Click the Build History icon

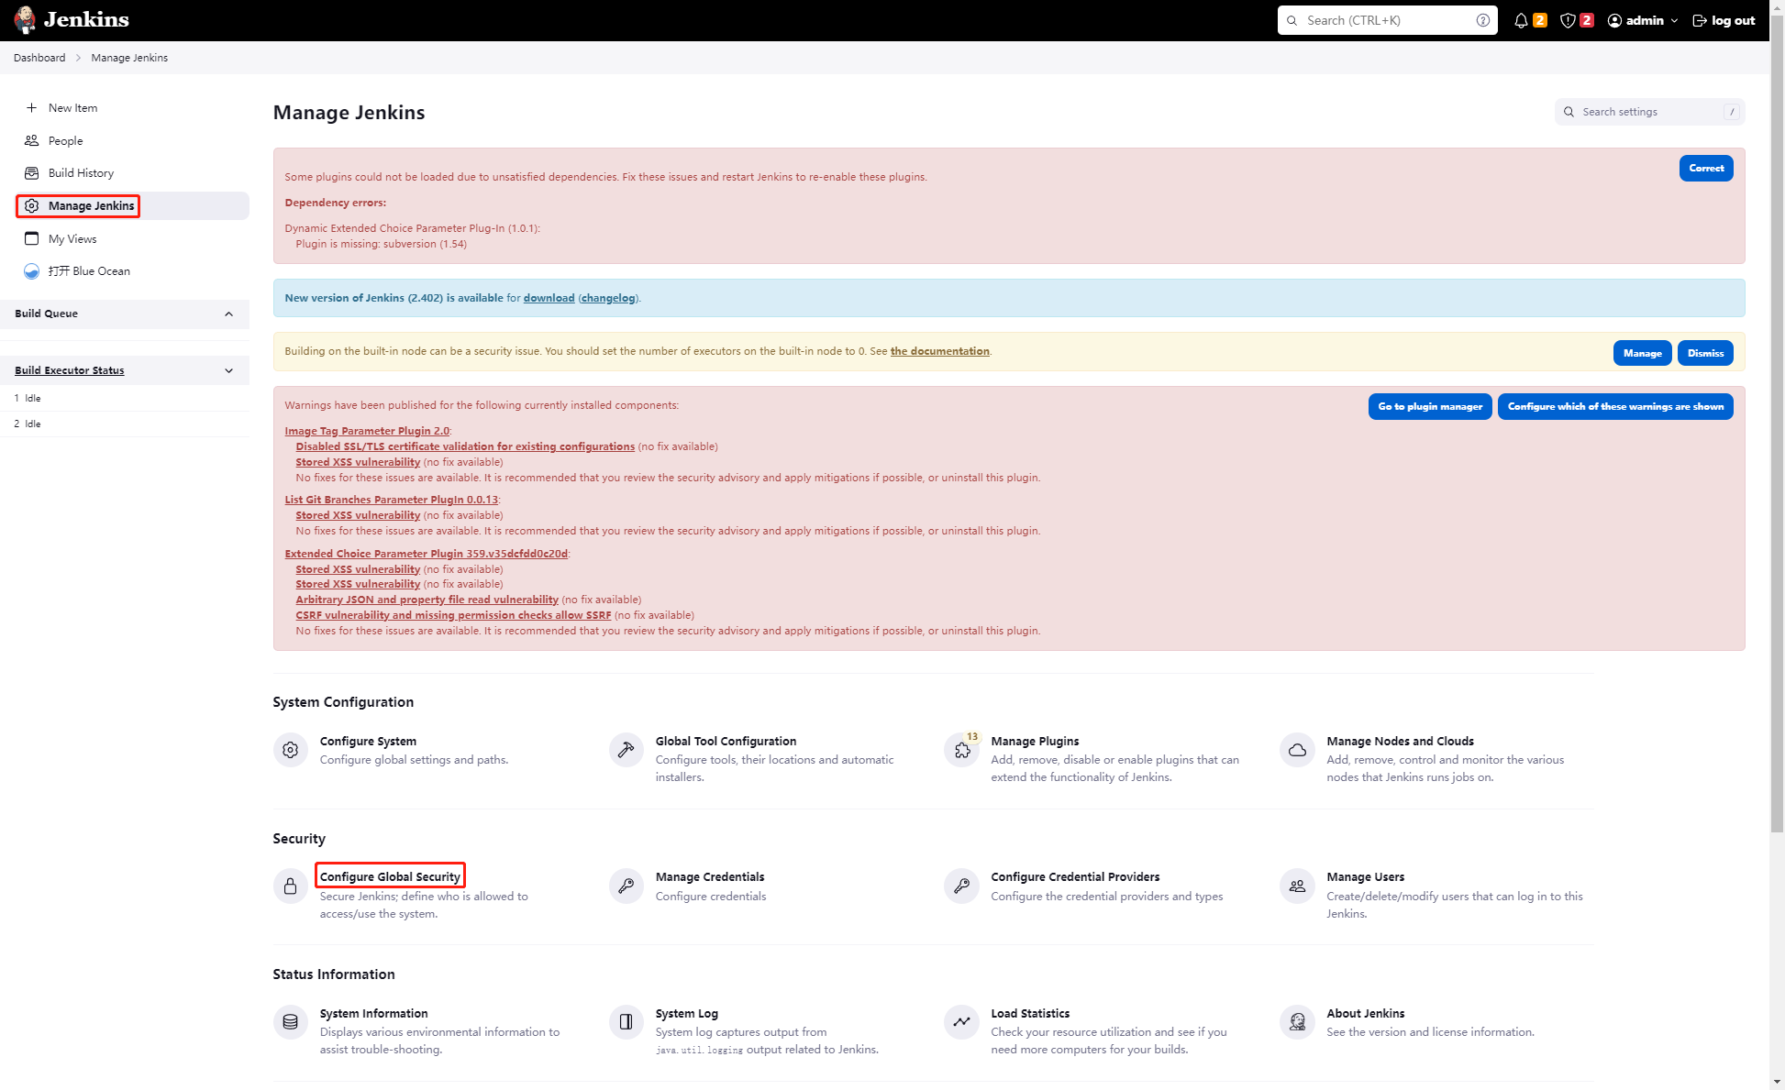(x=31, y=173)
